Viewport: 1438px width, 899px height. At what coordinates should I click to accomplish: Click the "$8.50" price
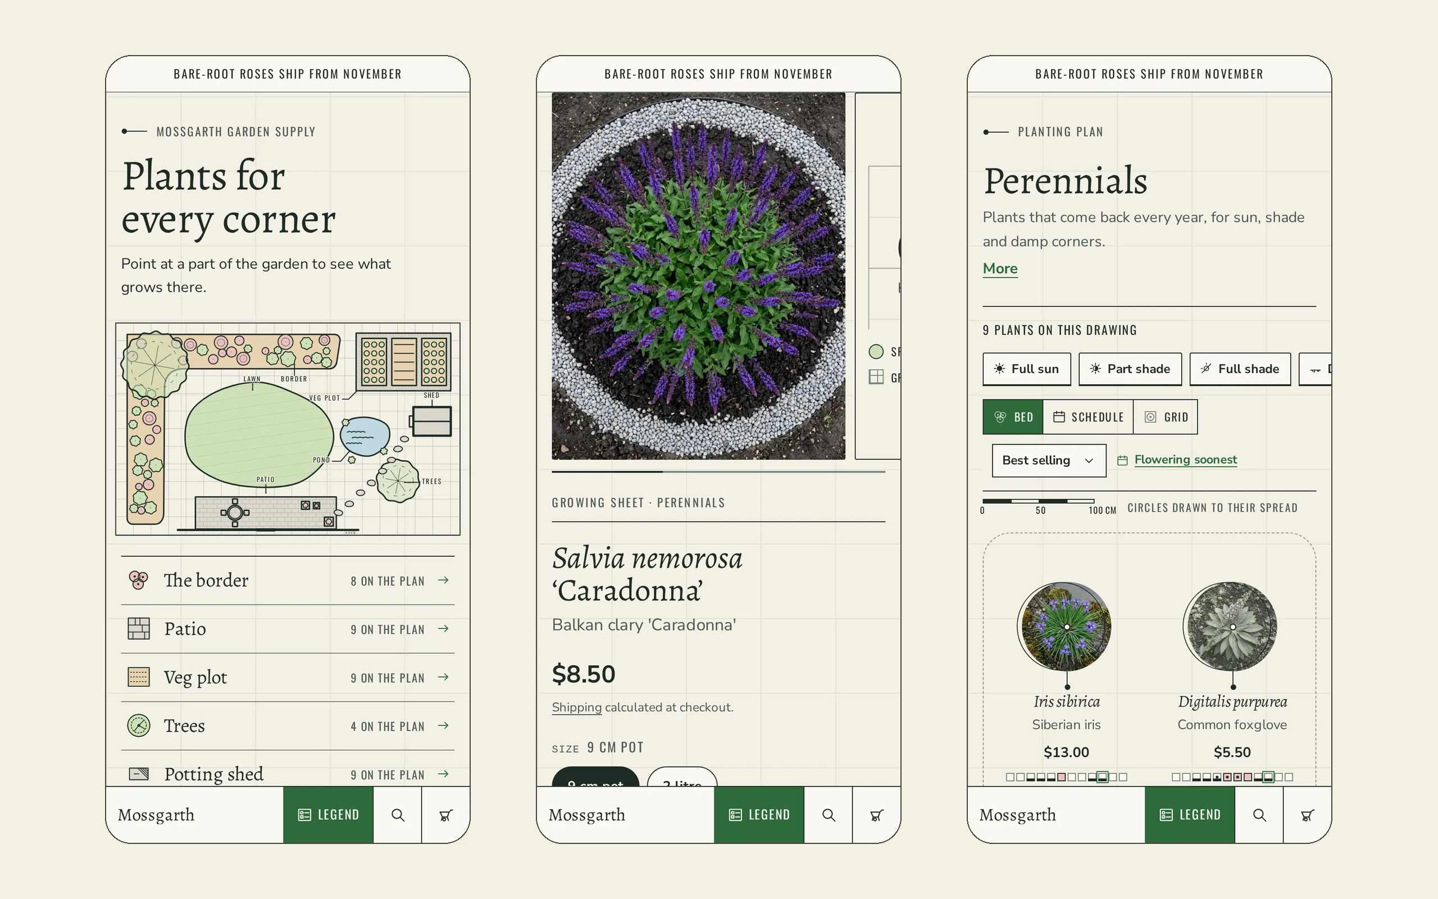584,674
